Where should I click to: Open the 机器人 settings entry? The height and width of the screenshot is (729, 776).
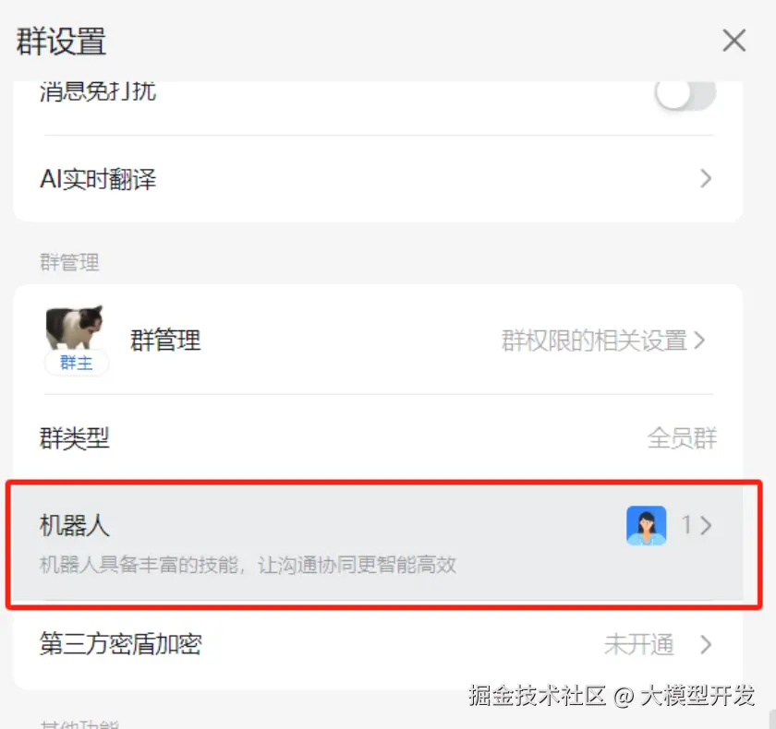click(x=378, y=544)
